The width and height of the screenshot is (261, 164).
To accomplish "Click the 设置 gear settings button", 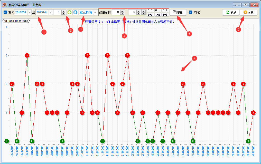I will coord(248,12).
